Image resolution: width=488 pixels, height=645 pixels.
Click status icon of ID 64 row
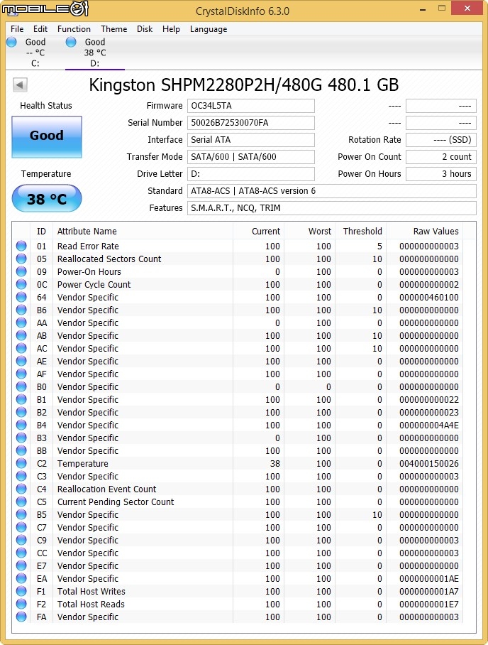(21, 297)
